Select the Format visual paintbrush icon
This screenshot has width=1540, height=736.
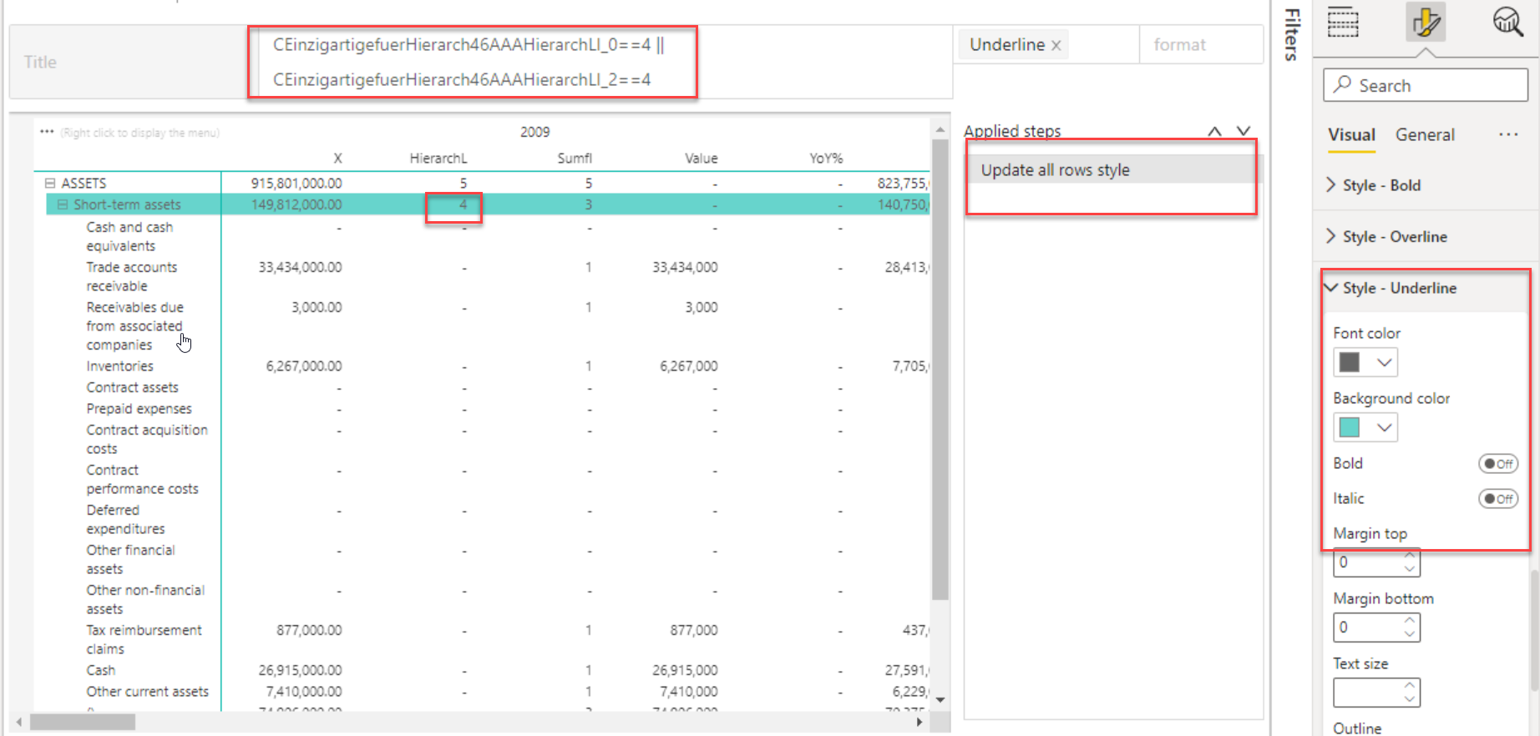1426,22
